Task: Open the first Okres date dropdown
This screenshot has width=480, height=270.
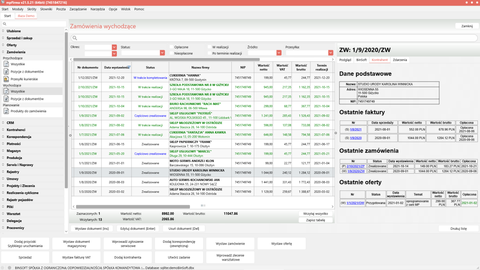Action: click(114, 47)
